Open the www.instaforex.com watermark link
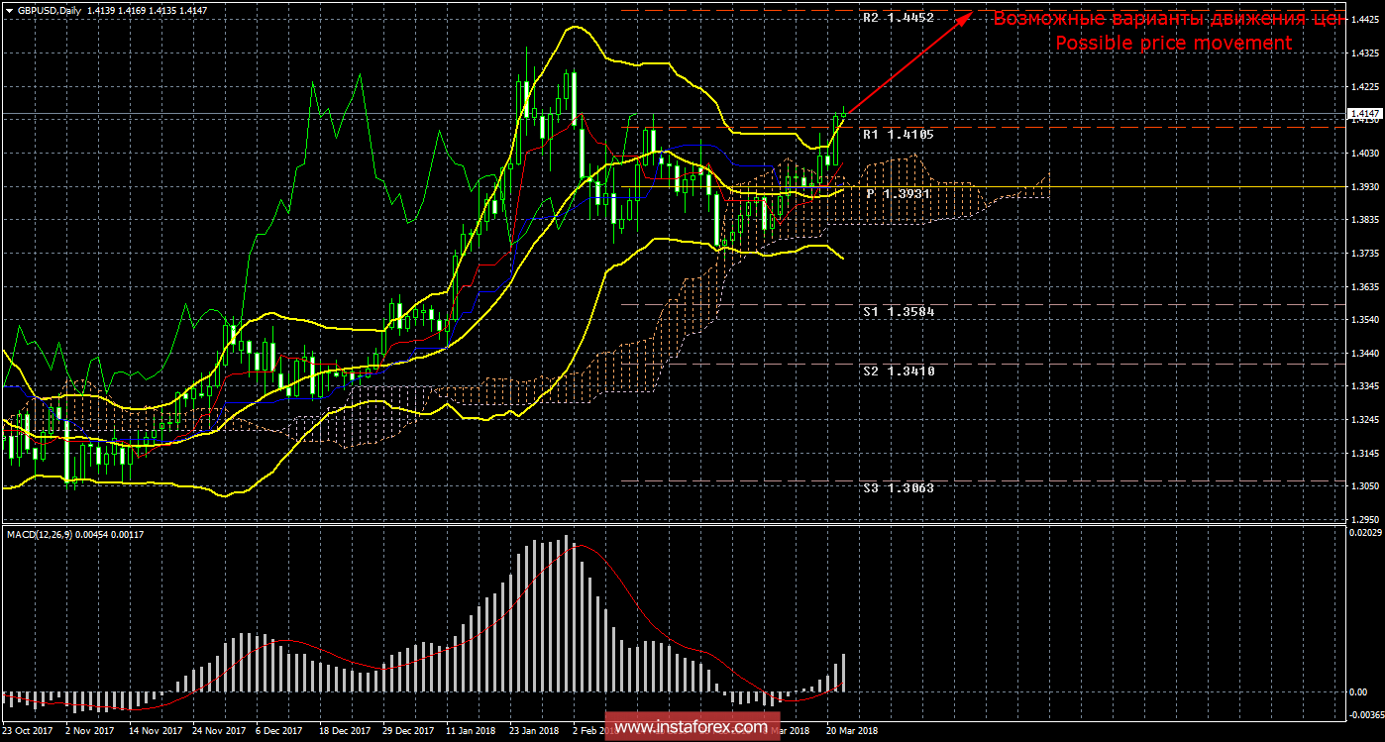This screenshot has height=742, width=1385. pos(692,726)
